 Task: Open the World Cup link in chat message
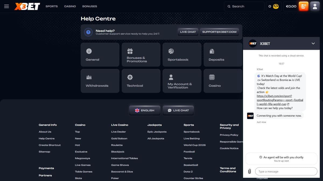coord(280,100)
